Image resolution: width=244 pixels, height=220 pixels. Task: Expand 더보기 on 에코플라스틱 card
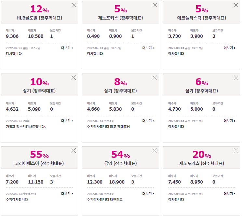[x=229, y=48]
